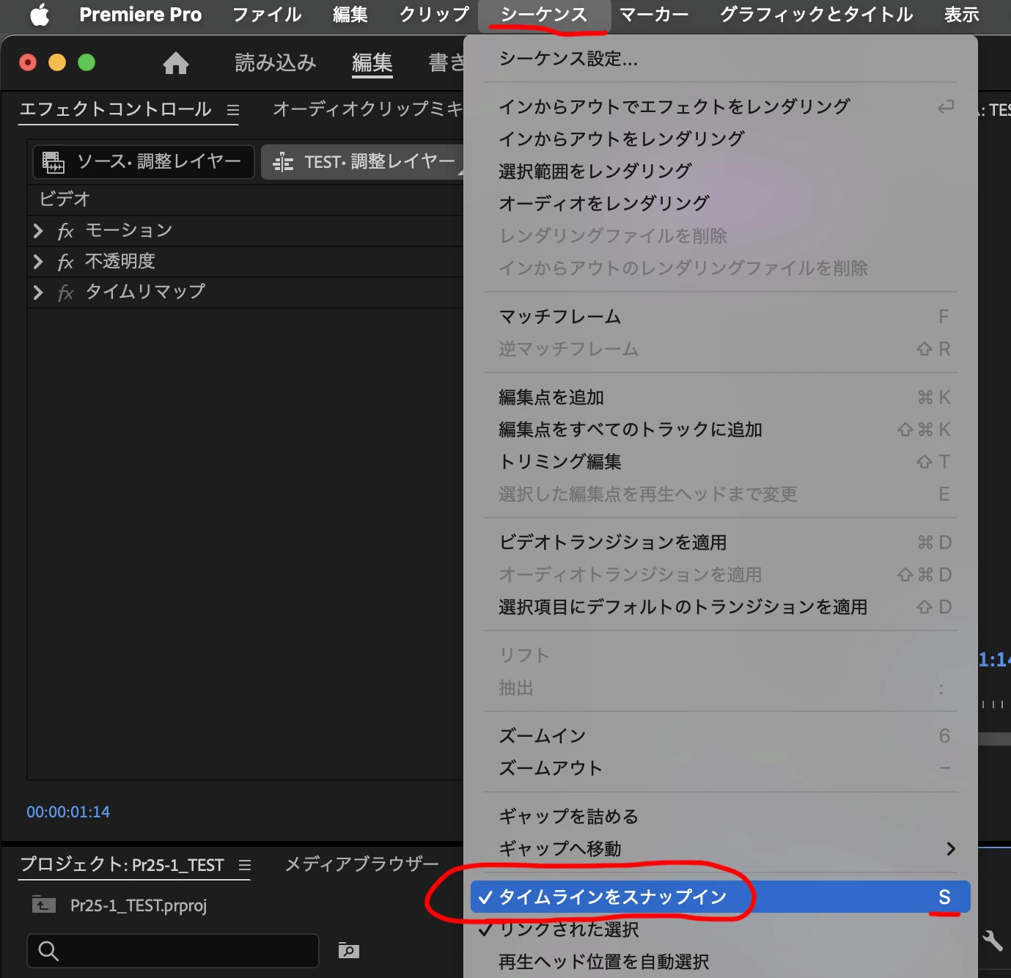This screenshot has width=1011, height=978.
Task: Toggle fx icon for タイムリマップ effect
Action: pyautogui.click(x=65, y=293)
